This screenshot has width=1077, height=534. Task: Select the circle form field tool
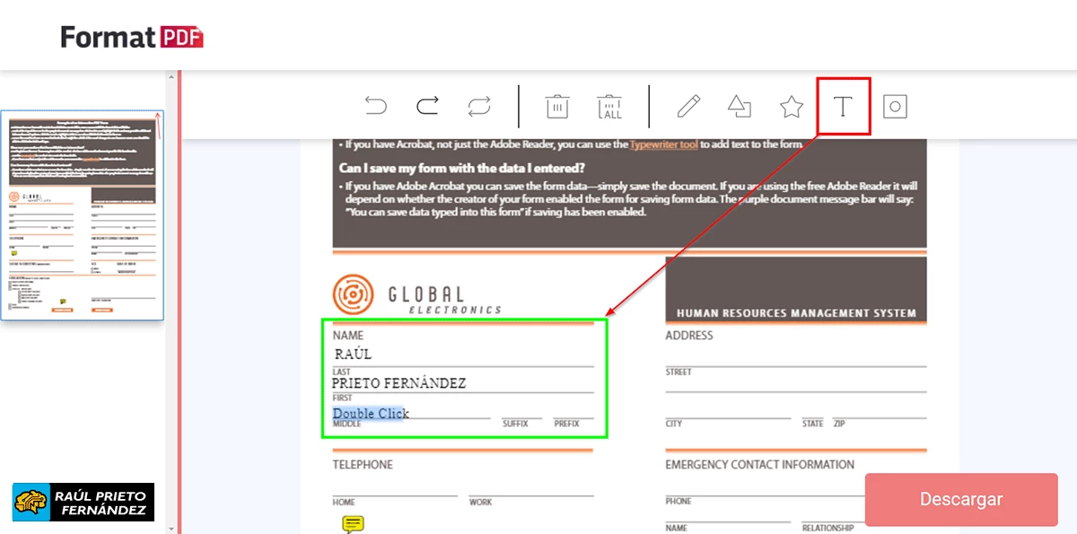point(894,105)
